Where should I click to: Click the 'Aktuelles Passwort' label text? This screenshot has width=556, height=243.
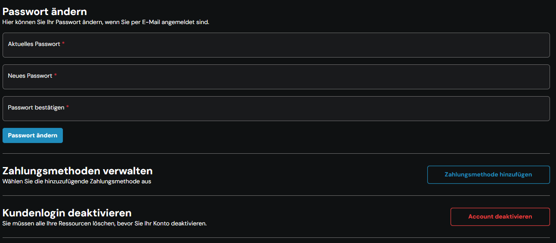click(x=34, y=44)
